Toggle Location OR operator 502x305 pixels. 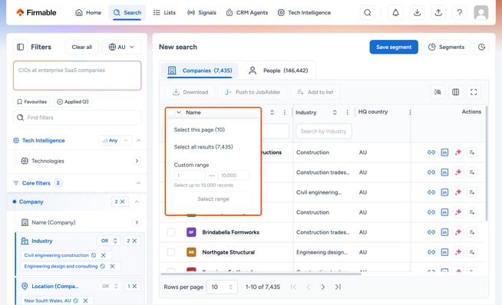click(x=110, y=286)
